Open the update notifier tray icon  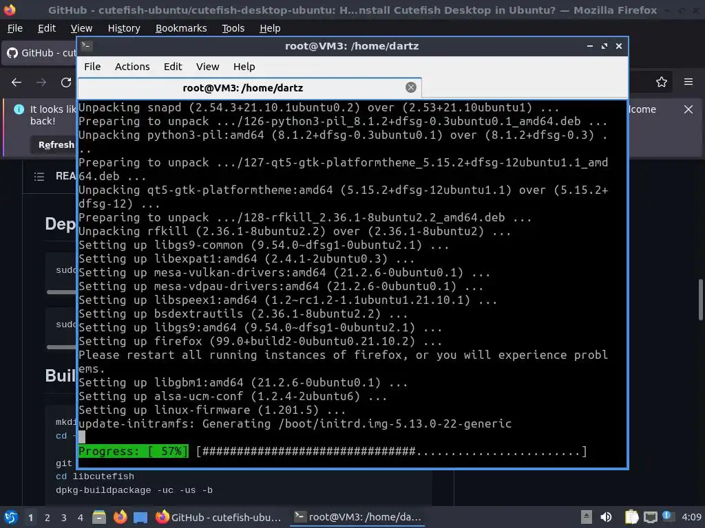click(x=667, y=516)
